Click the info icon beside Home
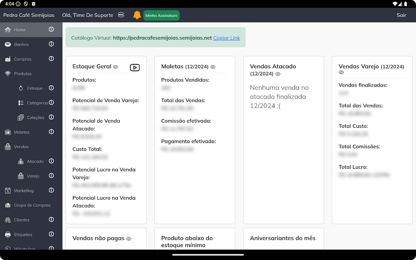The image size is (416, 260). [x=51, y=29]
